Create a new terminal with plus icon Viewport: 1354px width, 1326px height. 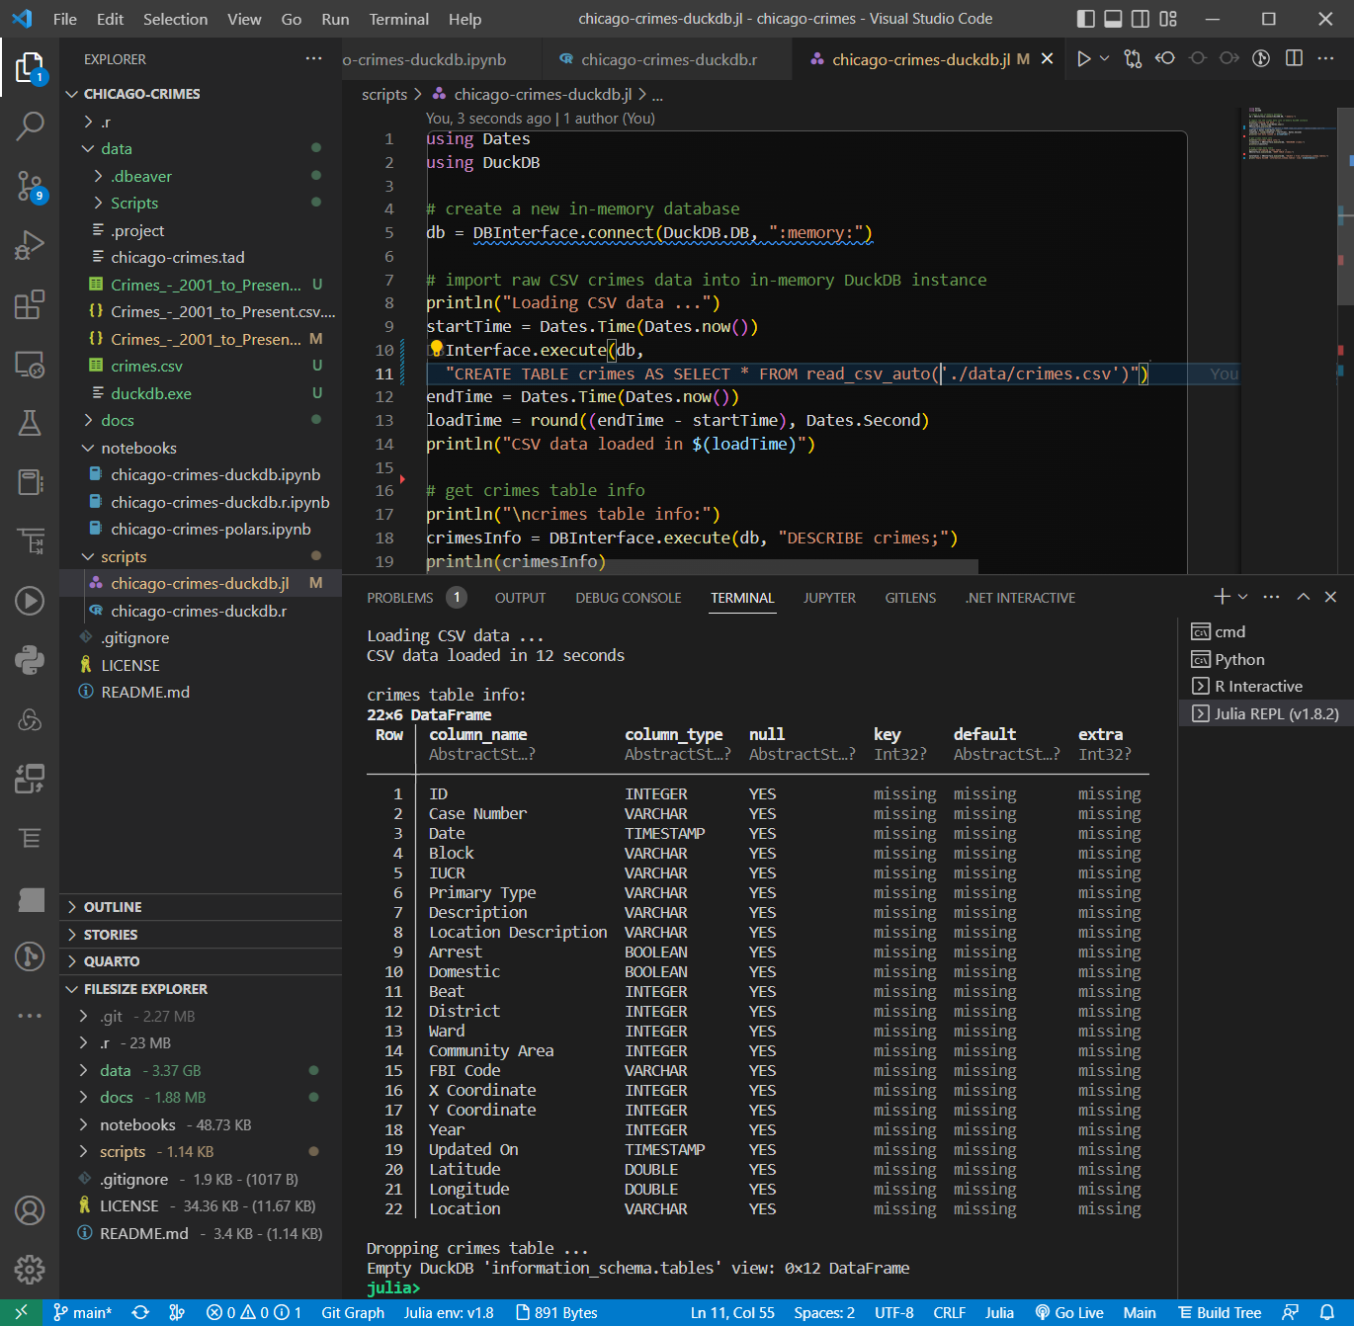1222,597
